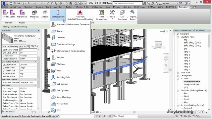Click the Start Level Offset value field

[28, 50]
